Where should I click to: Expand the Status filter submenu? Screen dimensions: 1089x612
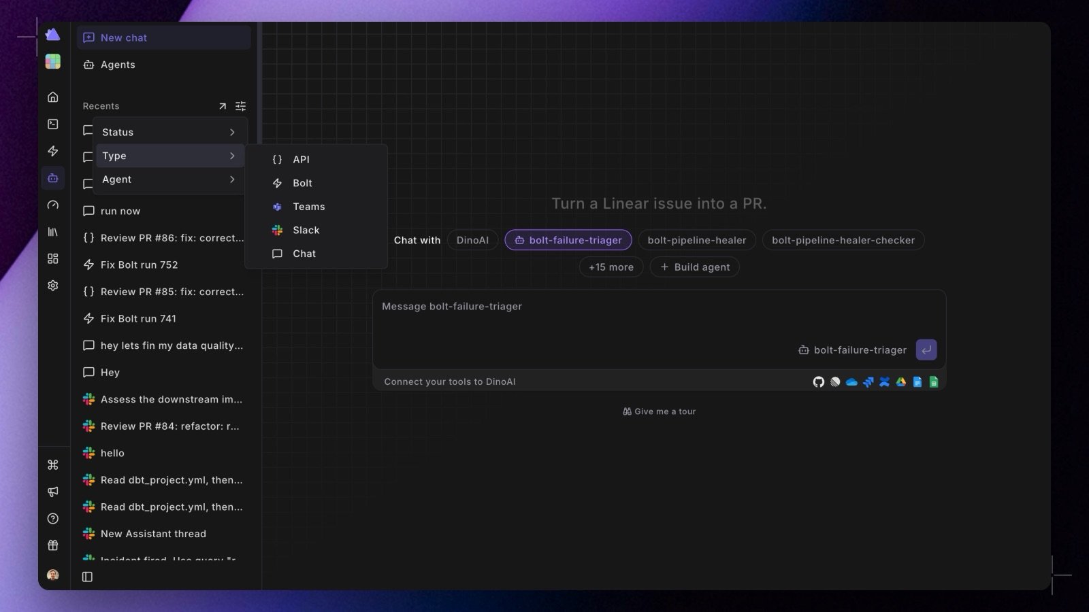[x=169, y=132]
